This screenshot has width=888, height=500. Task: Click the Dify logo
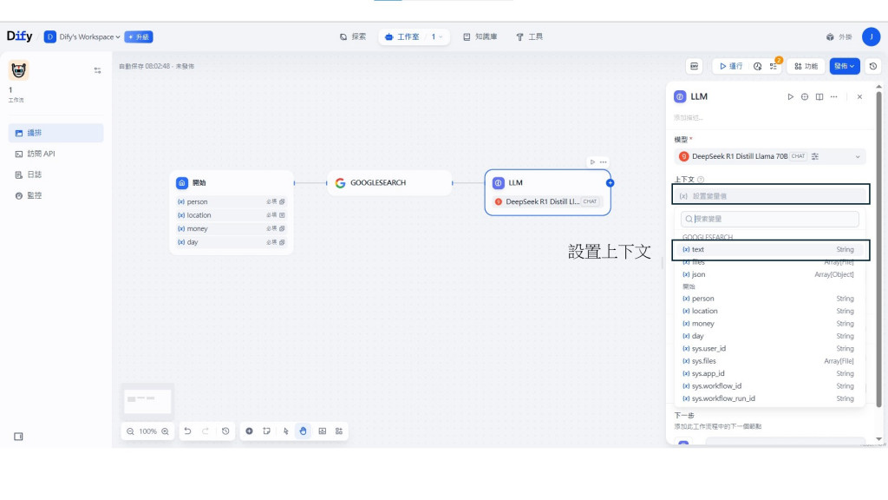coord(19,36)
